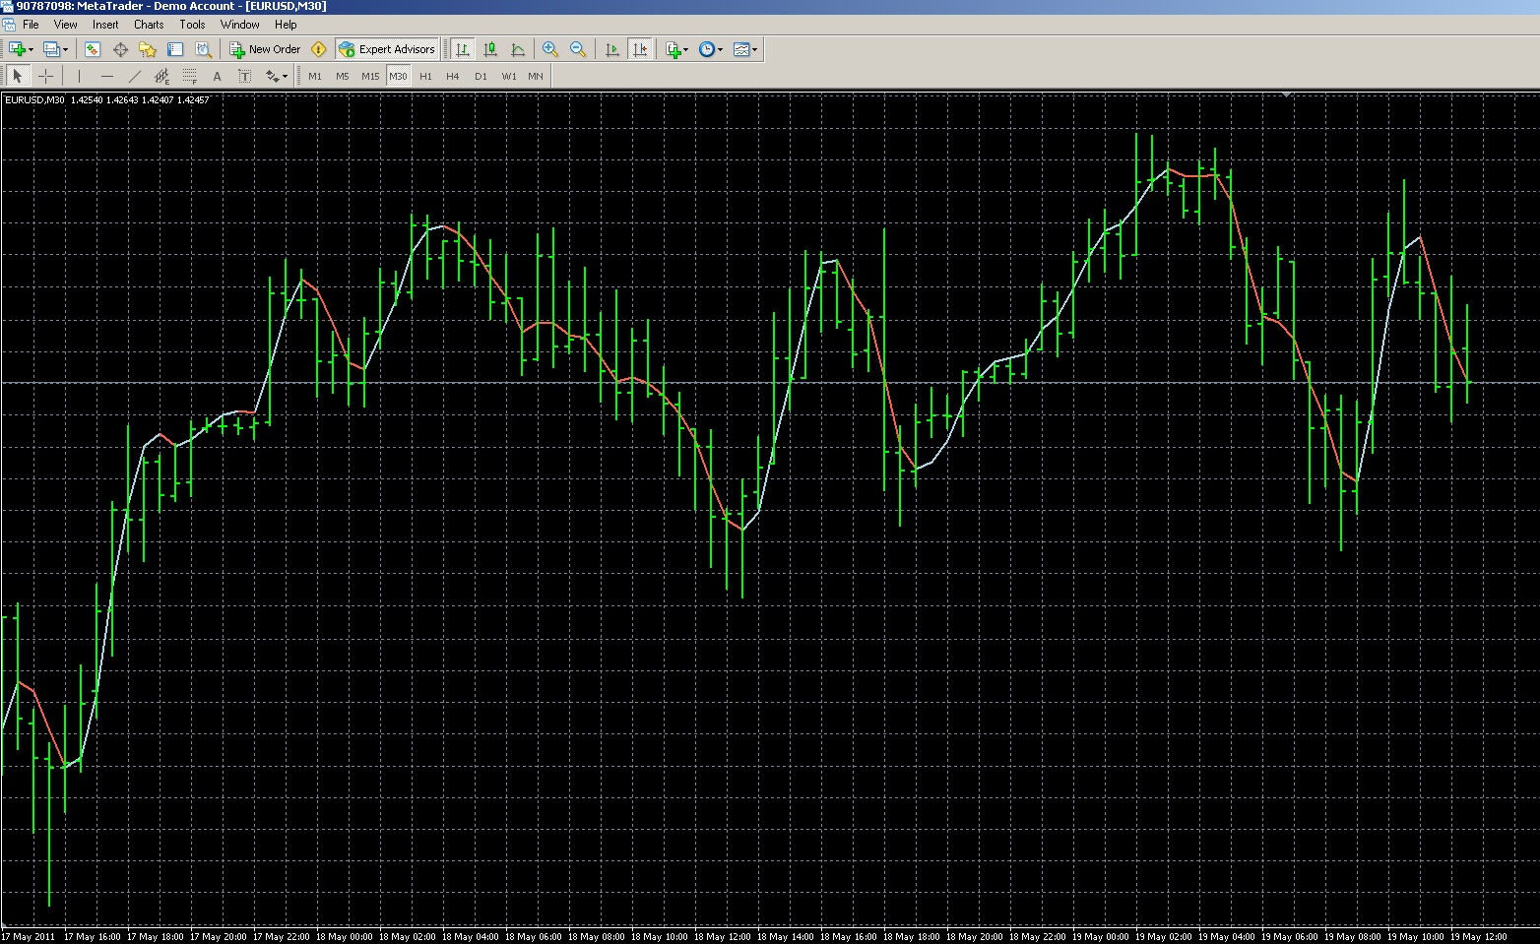
Task: Open the Help menu
Action: point(286,25)
